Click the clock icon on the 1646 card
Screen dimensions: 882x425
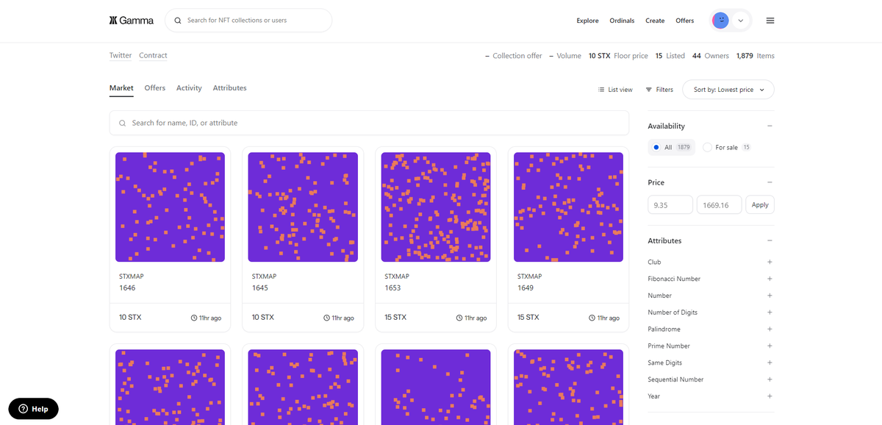[x=194, y=318]
